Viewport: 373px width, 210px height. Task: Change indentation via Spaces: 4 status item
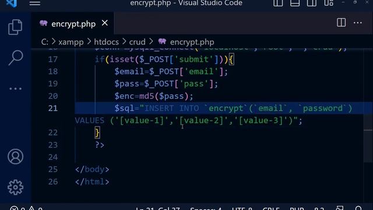coord(206,208)
